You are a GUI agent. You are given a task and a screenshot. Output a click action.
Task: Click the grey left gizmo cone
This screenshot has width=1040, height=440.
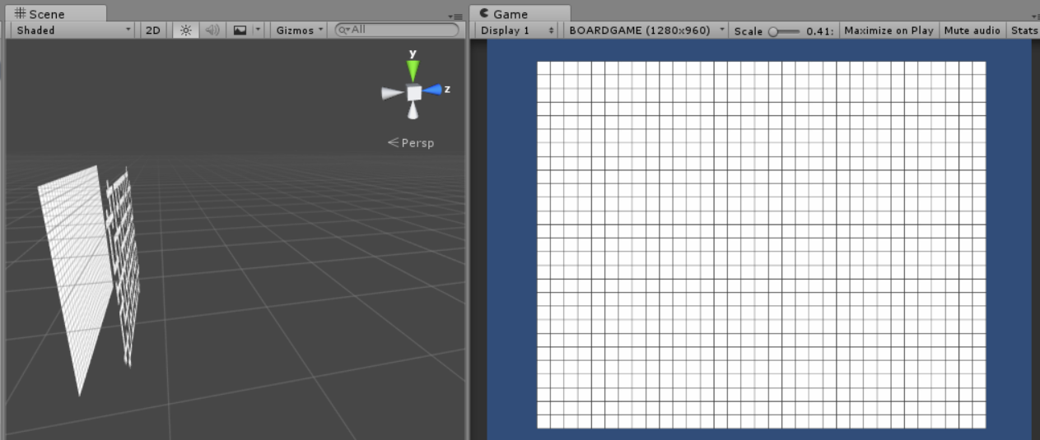pos(392,94)
